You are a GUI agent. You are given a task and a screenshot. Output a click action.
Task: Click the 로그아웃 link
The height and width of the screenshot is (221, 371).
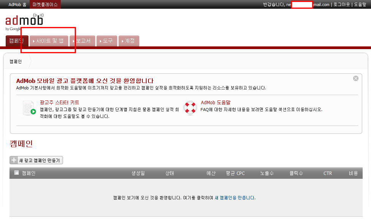(342, 5)
